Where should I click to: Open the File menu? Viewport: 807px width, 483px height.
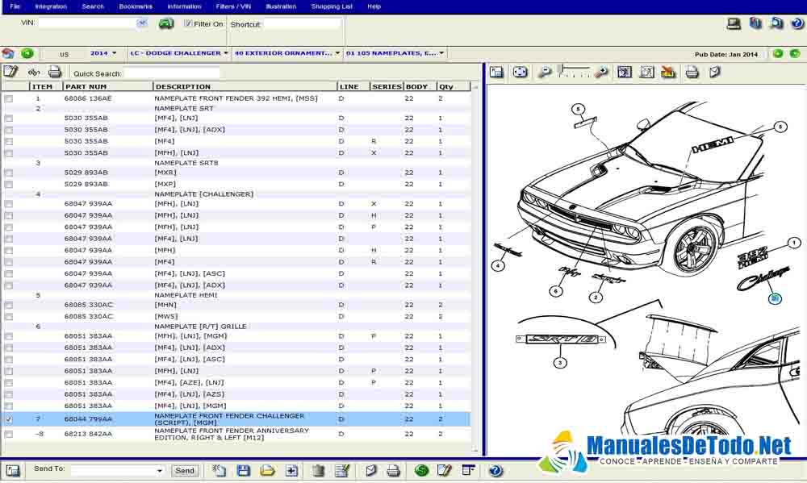[x=15, y=6]
